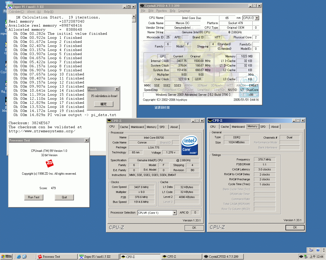The image size is (326, 260).
Task: Click the CPU-Z Memory window title icon
Action: [210, 121]
